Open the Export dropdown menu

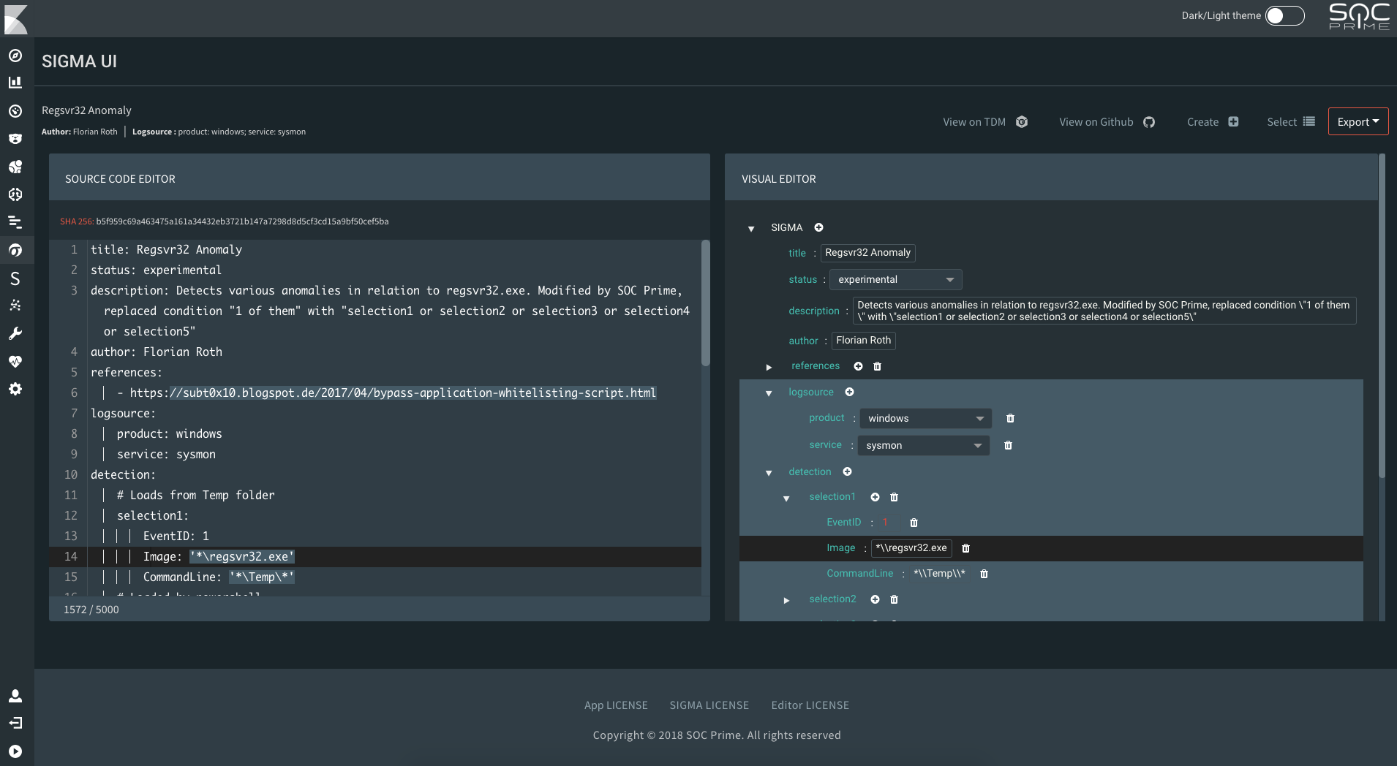click(1358, 122)
